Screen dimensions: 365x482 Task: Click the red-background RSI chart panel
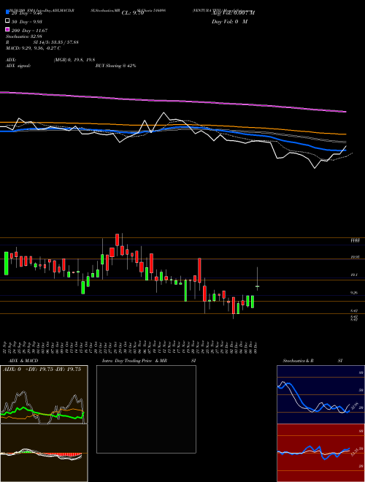tap(320, 453)
